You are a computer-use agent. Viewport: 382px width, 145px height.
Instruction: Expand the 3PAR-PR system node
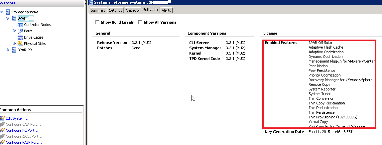click(x=8, y=50)
